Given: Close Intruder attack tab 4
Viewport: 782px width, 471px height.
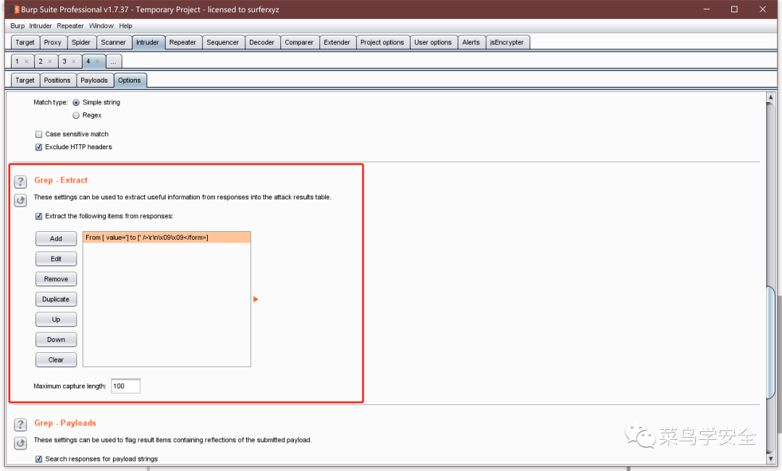Looking at the screenshot, I should pyautogui.click(x=97, y=62).
